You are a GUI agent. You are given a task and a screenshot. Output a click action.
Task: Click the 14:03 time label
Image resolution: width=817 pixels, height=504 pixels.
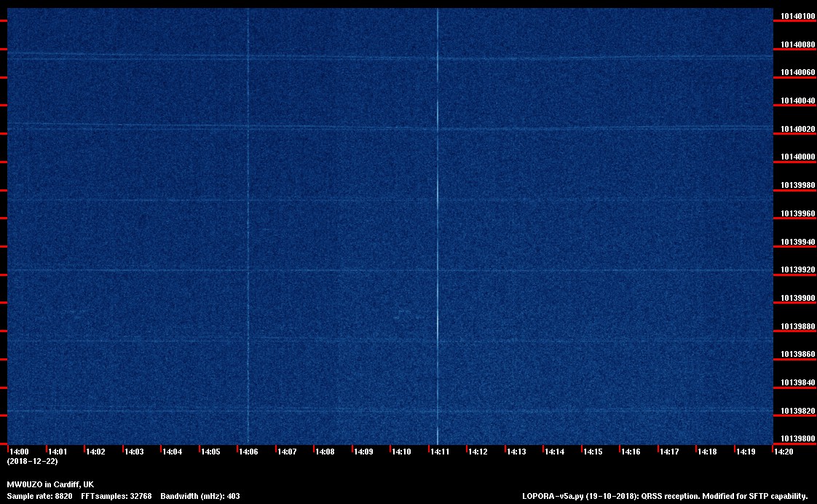coord(134,452)
